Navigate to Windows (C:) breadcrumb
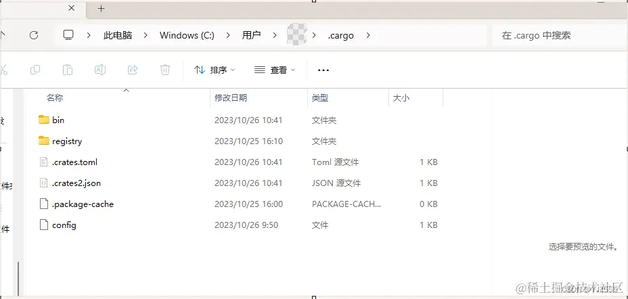Viewport: 628px width, 299px height. 187,35
